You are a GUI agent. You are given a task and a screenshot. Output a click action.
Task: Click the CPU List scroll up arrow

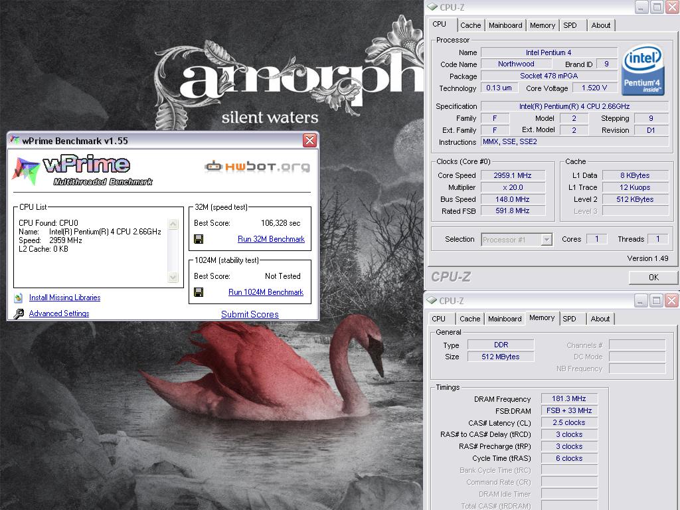(x=173, y=224)
